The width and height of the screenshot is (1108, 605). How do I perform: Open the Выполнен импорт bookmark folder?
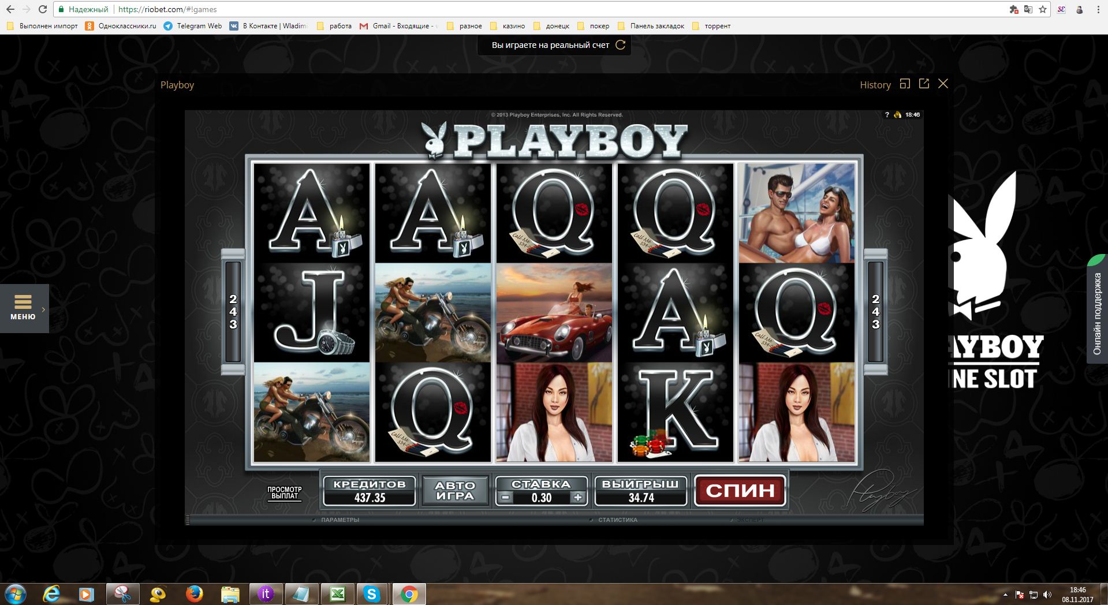pyautogui.click(x=42, y=26)
